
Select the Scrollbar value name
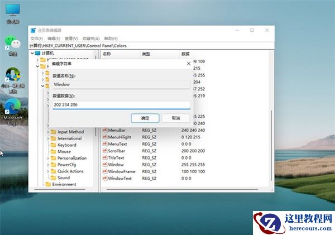pyautogui.click(x=117, y=151)
